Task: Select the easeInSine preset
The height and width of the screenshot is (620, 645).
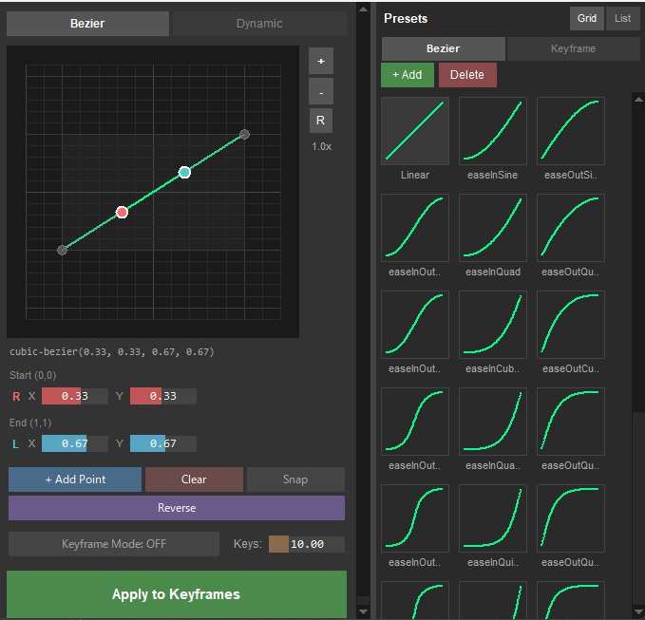Action: [x=492, y=131]
